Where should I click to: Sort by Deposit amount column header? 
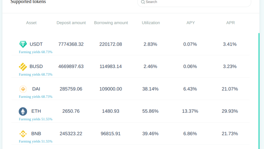71,23
